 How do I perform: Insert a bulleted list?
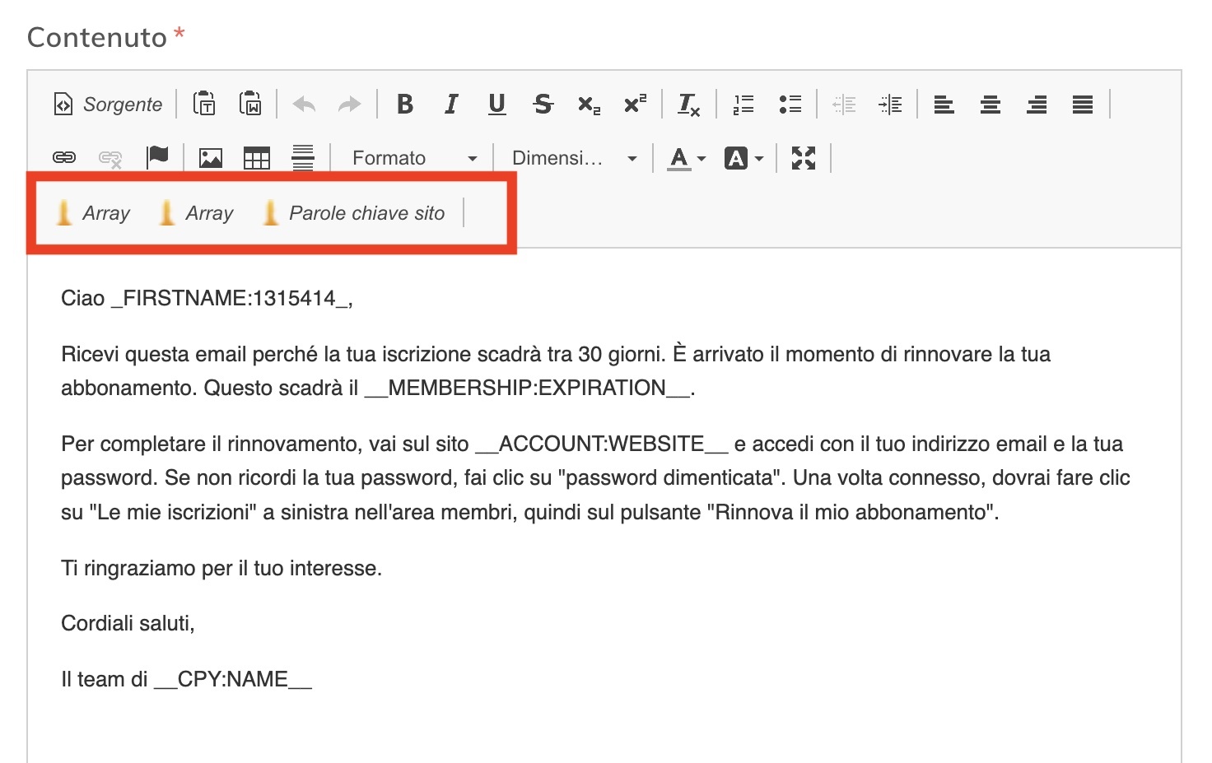(790, 105)
